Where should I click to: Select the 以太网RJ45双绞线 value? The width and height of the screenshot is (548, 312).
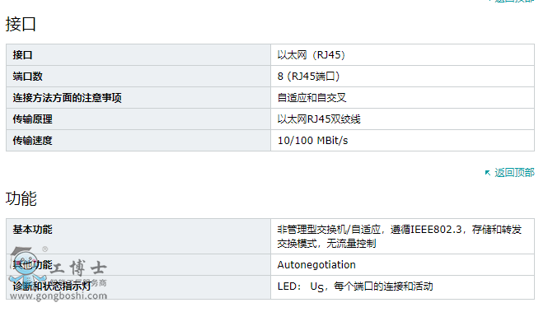pos(319,119)
